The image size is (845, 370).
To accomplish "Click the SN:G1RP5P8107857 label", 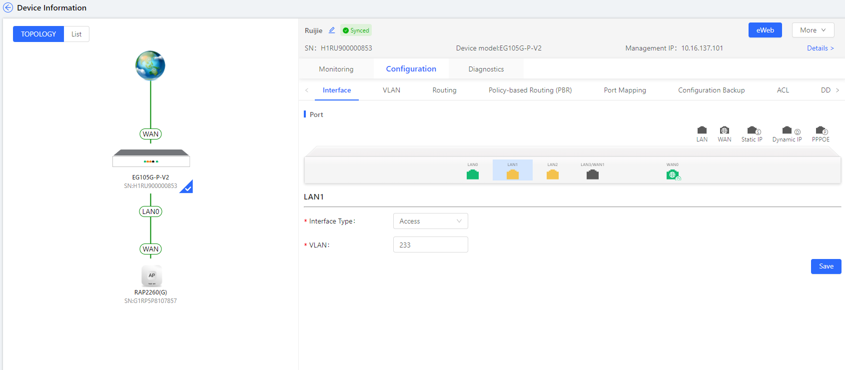I will pos(150,301).
